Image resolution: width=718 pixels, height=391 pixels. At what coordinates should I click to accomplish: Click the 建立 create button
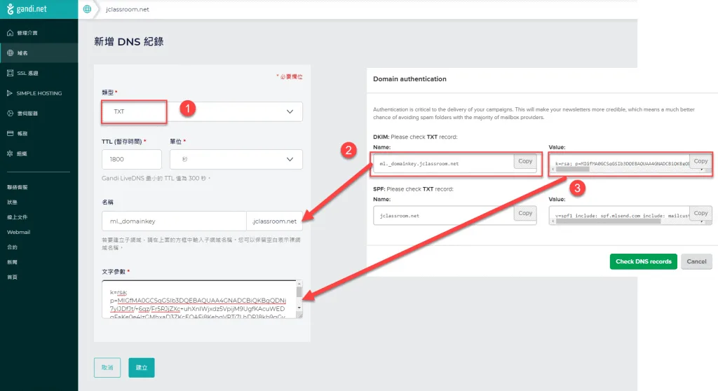[x=142, y=368]
